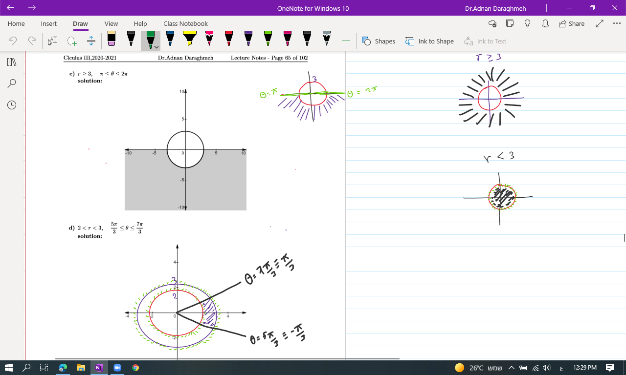Click the lightbulb Tell Me icon
Viewport: 626px width, 375px height.
(528, 23)
